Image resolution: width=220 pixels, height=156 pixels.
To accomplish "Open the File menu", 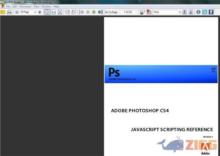I will 8,7.
